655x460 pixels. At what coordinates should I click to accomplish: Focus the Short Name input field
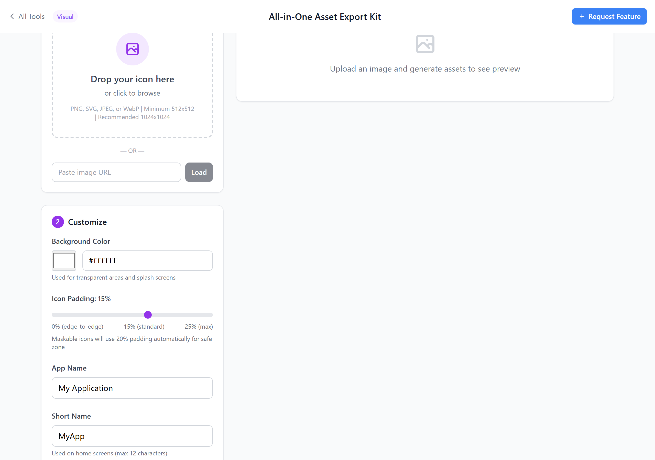coord(132,436)
